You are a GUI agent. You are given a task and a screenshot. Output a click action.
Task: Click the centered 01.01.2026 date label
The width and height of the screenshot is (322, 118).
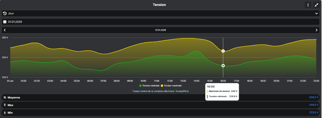click(x=160, y=30)
